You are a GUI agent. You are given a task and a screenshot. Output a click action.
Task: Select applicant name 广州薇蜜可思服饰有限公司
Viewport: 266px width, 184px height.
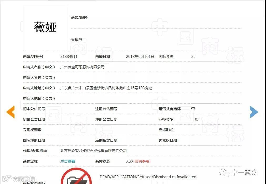pyautogui.click(x=83, y=67)
